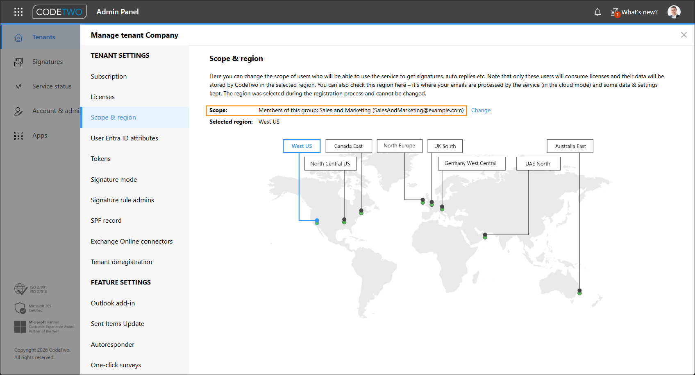Click the What's new? link text
Viewport: 695px width, 375px height.
point(639,12)
